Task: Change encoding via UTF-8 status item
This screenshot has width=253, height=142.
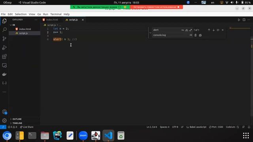Action: tap(175, 127)
